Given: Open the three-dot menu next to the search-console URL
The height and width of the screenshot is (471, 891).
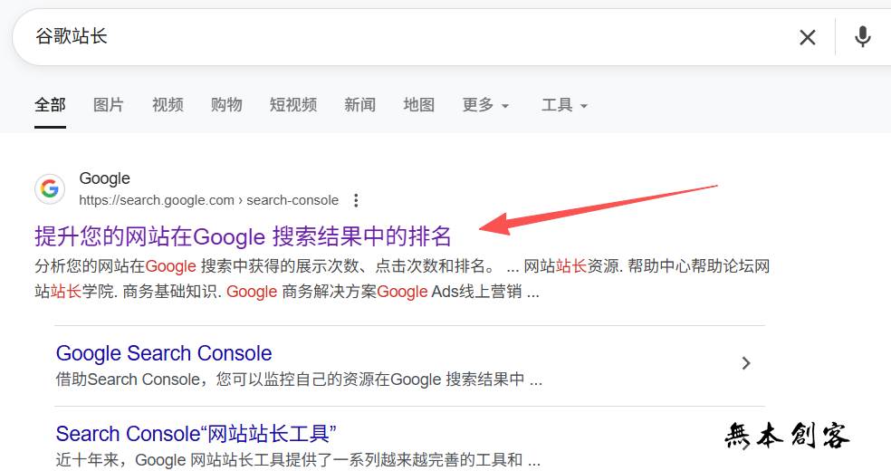Looking at the screenshot, I should tap(357, 200).
